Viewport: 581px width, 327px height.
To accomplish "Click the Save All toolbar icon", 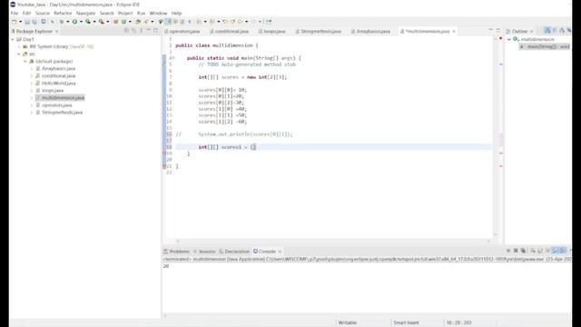I will point(34,22).
